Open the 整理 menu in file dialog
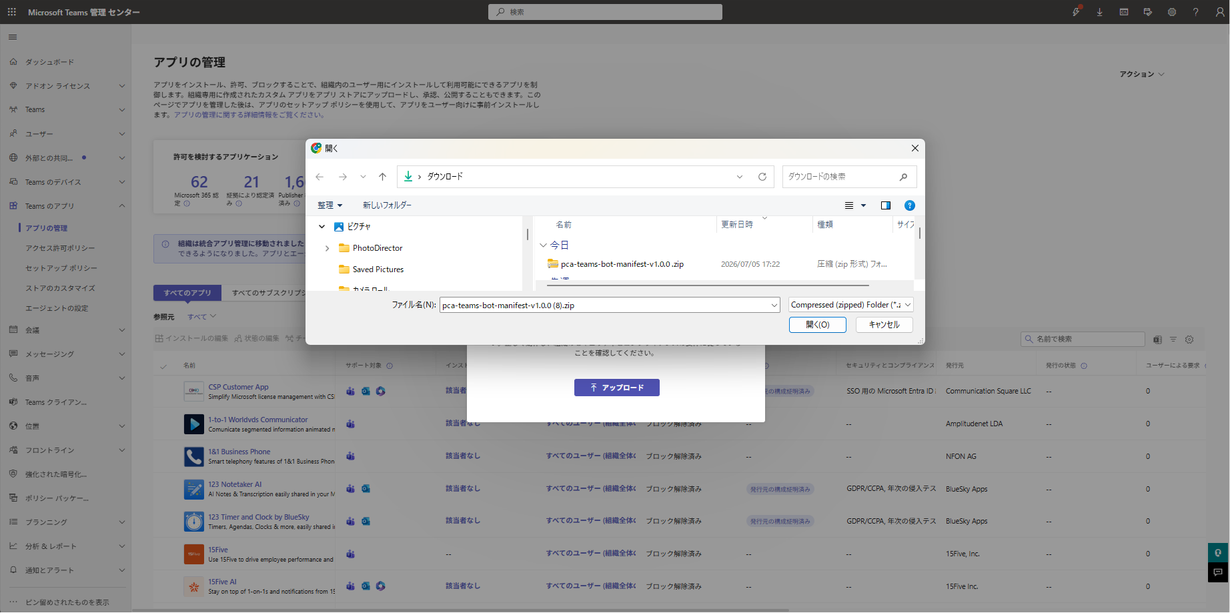Image resolution: width=1230 pixels, height=613 pixels. click(x=330, y=205)
